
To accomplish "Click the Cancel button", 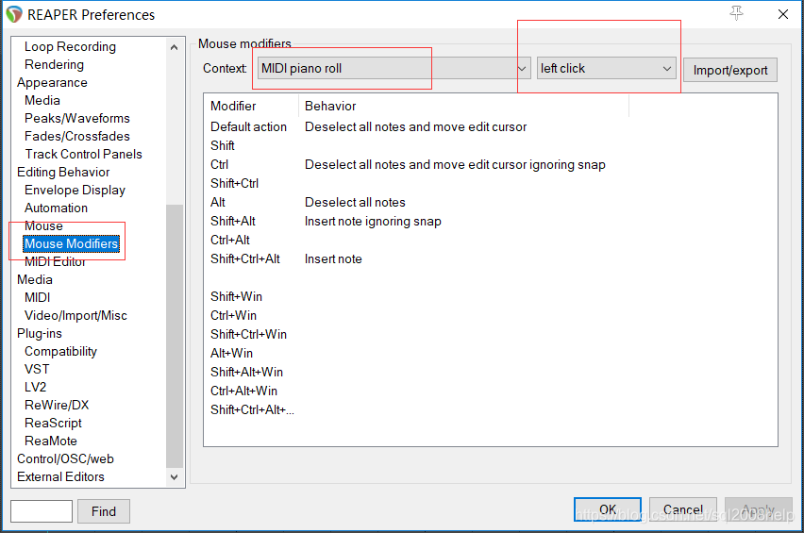I will pos(683,509).
